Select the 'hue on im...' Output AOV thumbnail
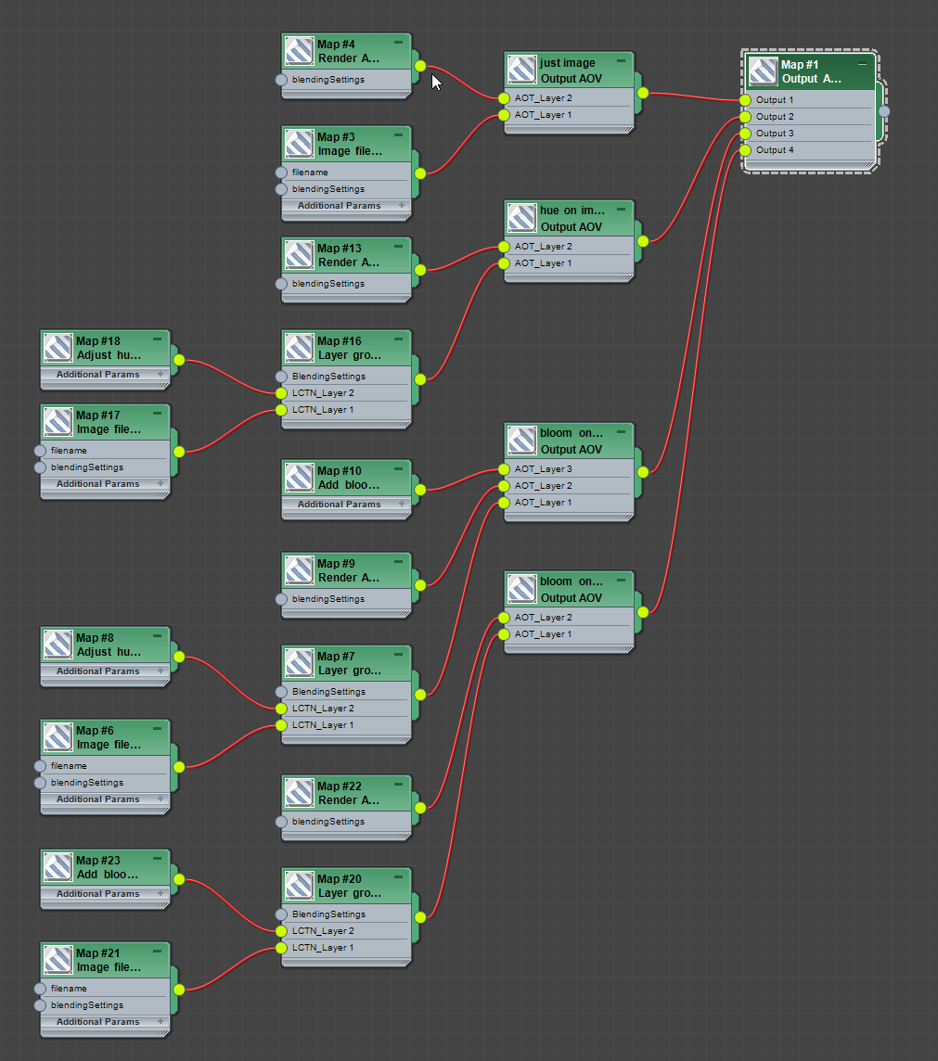 [521, 218]
